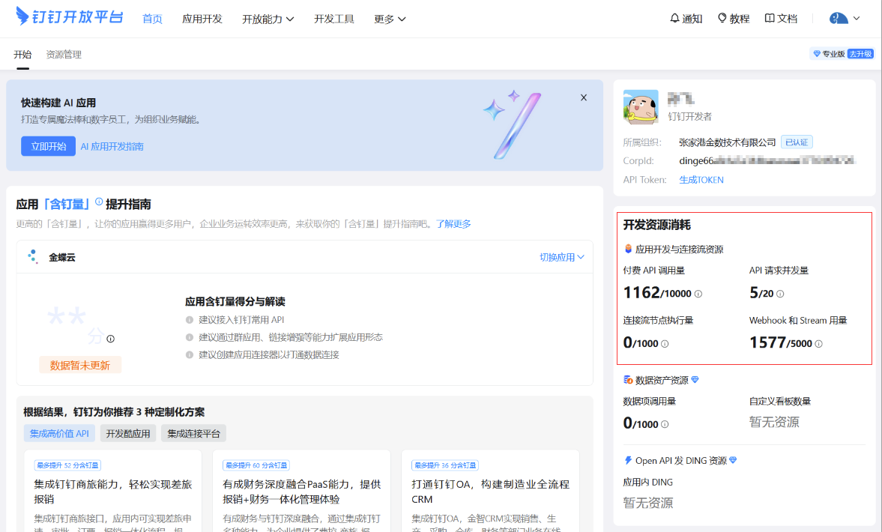Viewport: 882px width, 532px height.
Task: Expand the 开放能力 dropdown menu
Action: 268,19
